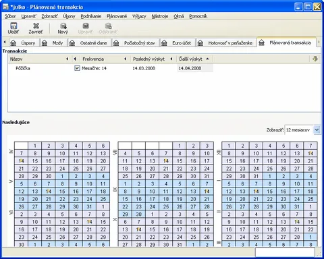This screenshot has height=259, width=324.
Task: Click the Zavrieť close toolbar icon
Action: tap(36, 26)
